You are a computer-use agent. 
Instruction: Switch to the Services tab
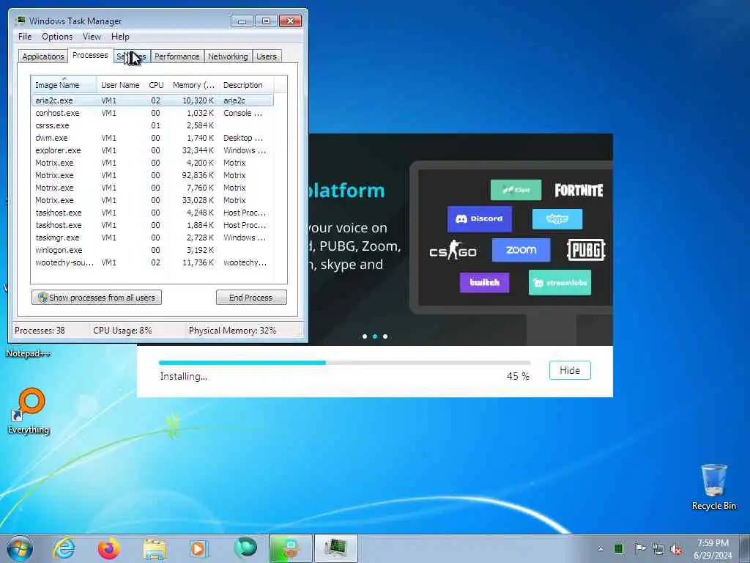[132, 56]
